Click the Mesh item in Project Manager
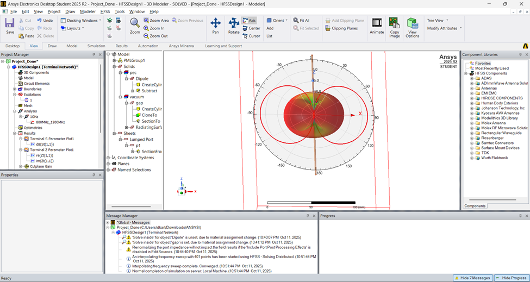530x282 pixels. point(28,106)
